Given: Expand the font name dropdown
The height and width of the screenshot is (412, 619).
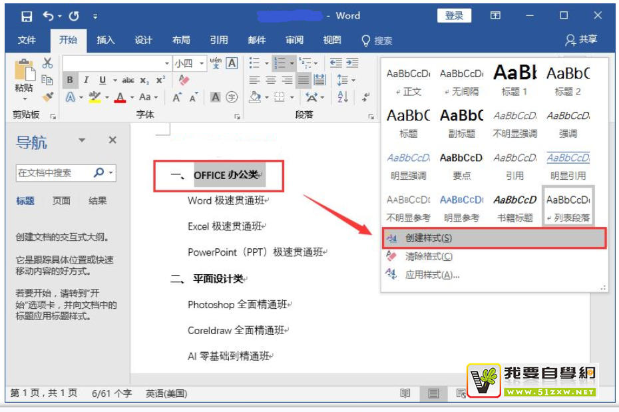Looking at the screenshot, I should click(167, 63).
